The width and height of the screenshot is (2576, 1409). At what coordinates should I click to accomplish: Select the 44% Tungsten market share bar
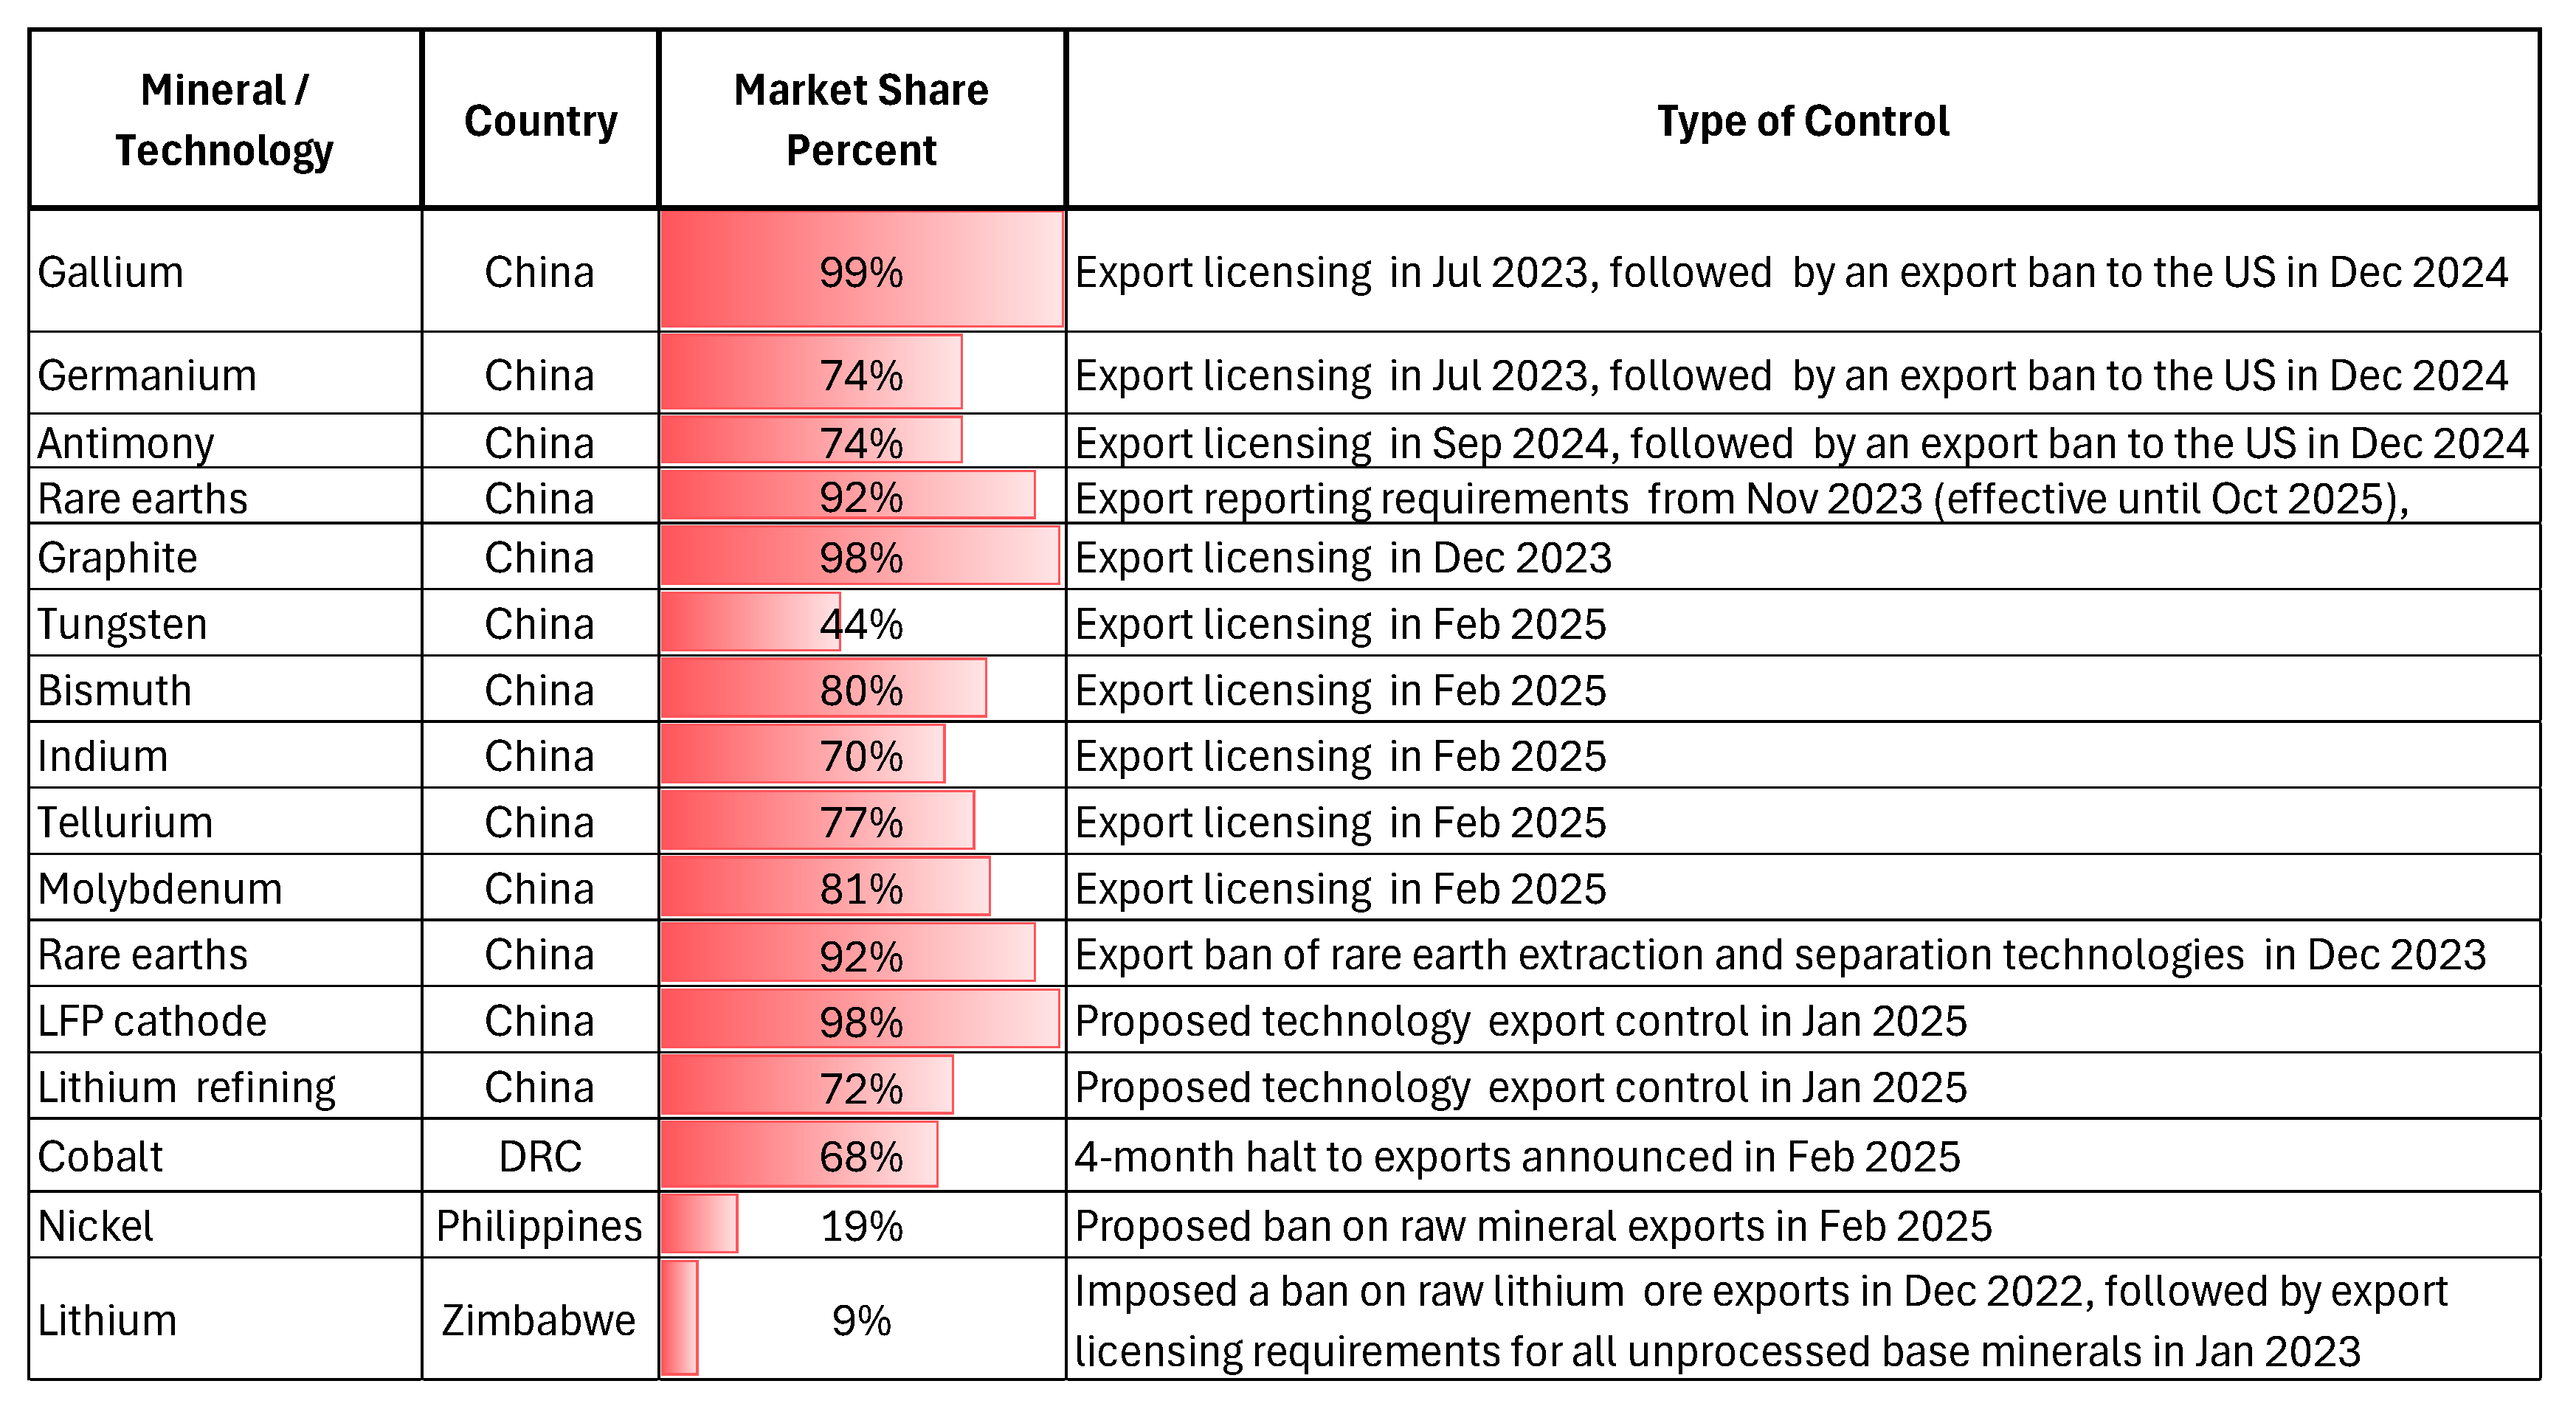point(750,623)
